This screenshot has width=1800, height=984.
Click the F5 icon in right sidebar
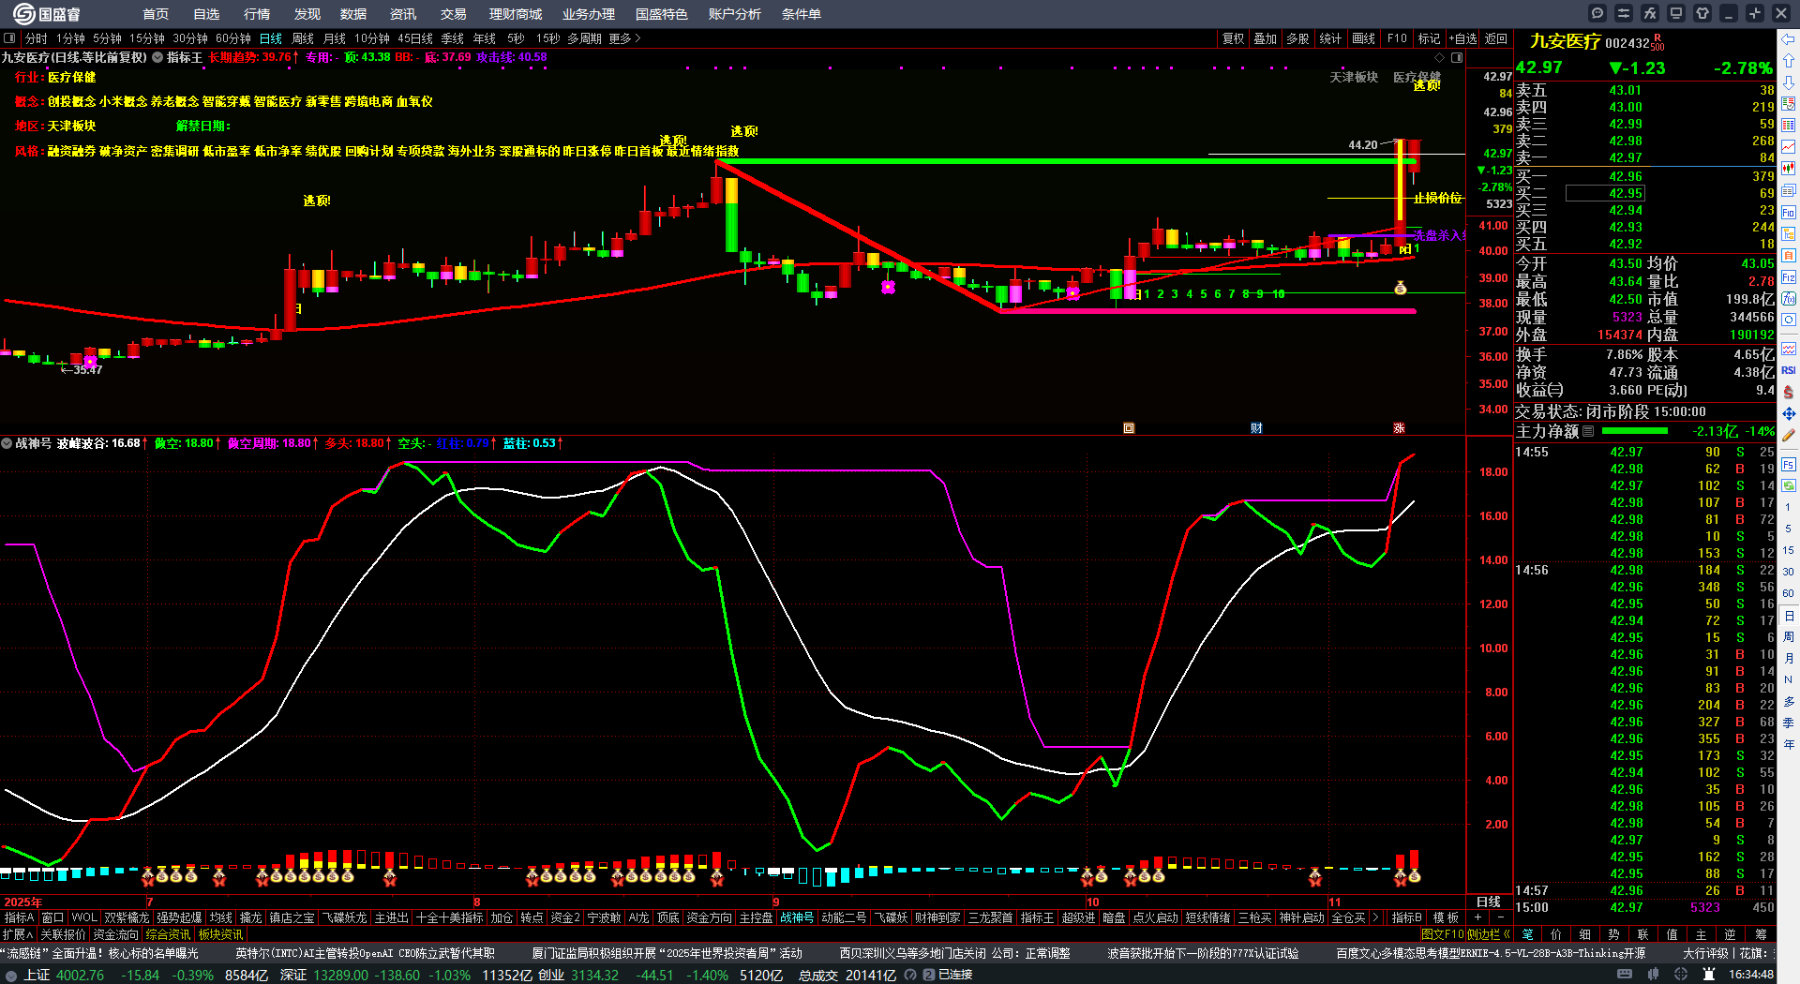pos(1789,465)
